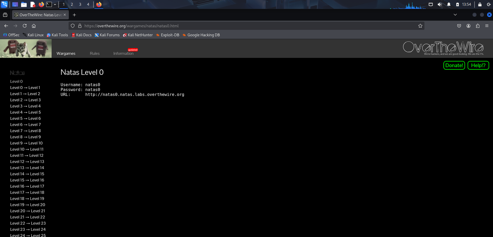
Task: Open the Firefox hamburger application menu
Action: [x=487, y=26]
